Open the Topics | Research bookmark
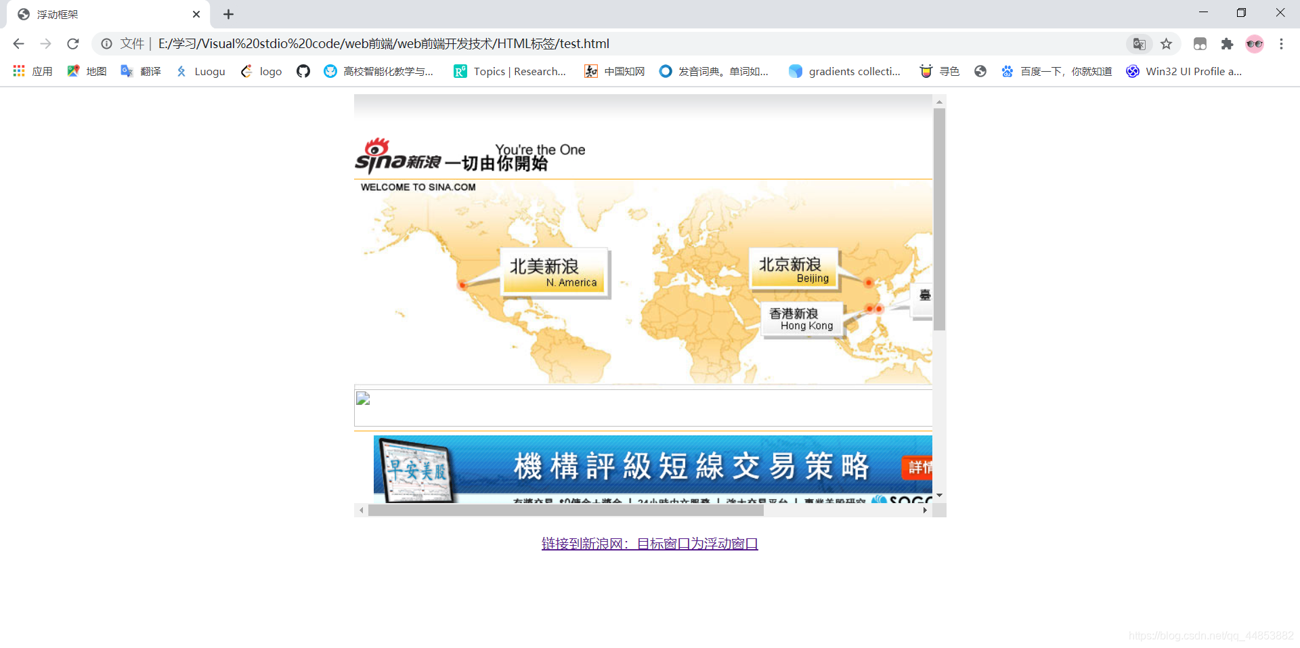 (x=510, y=71)
